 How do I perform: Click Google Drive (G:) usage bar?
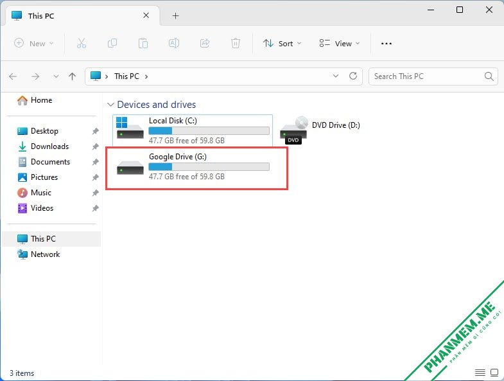[x=209, y=166]
